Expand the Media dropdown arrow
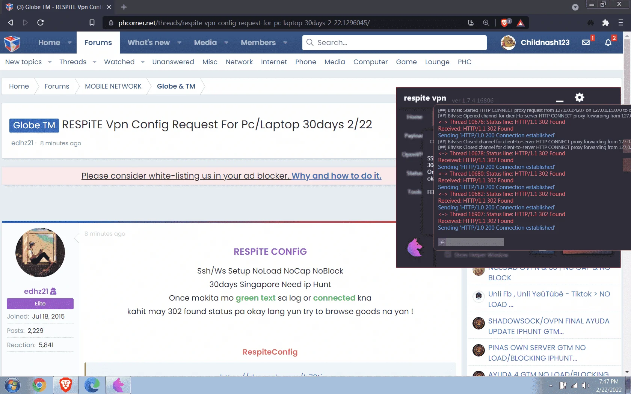This screenshot has width=631, height=394. [x=226, y=42]
